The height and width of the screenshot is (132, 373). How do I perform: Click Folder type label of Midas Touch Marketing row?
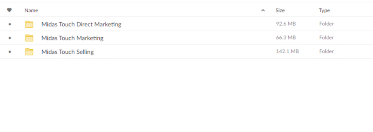coord(326,38)
